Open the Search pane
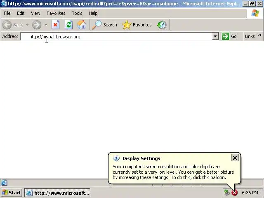The height and width of the screenshot is (198, 264). click(x=104, y=25)
